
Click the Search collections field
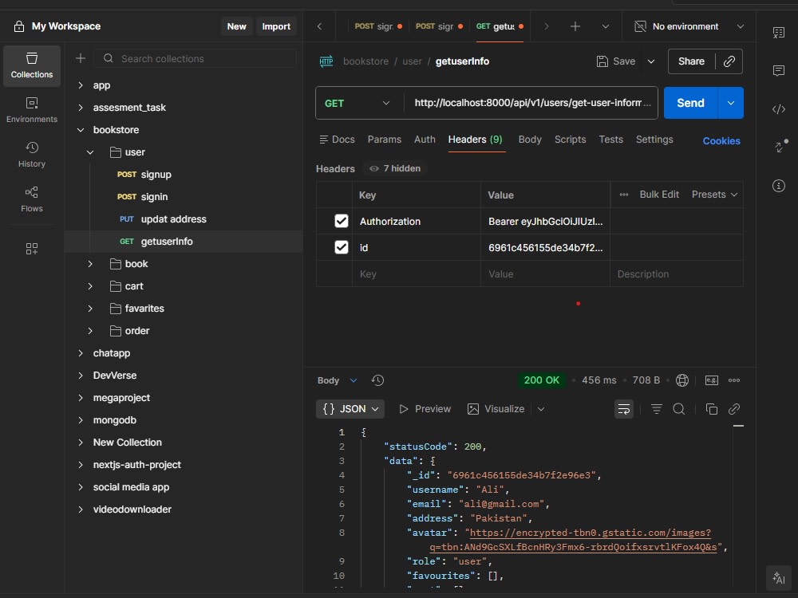point(196,58)
